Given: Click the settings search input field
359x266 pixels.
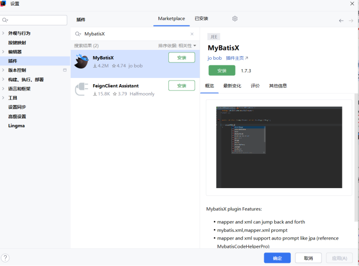Looking at the screenshot, I should click(34, 20).
